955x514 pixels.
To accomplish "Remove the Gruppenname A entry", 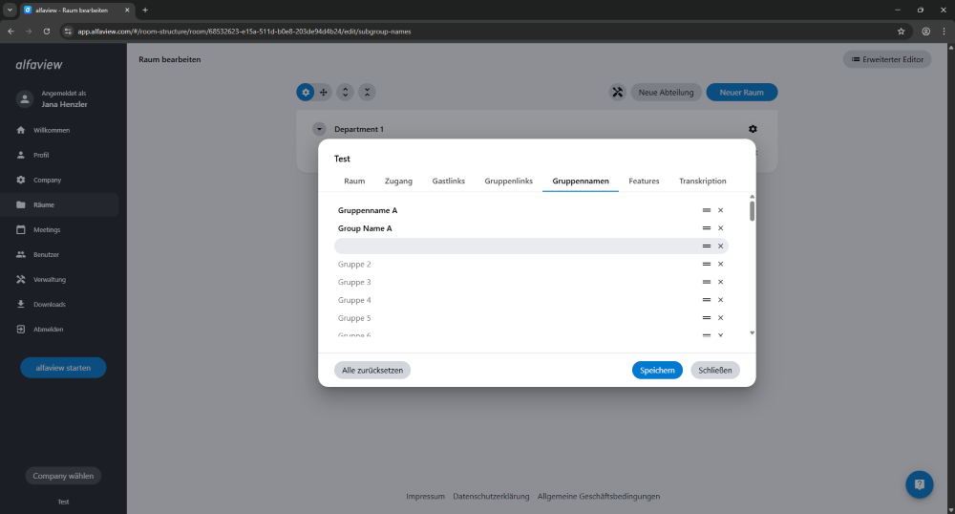I will click(x=720, y=210).
